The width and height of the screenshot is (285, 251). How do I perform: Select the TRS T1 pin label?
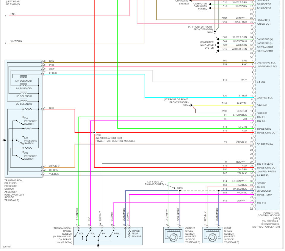[x=261, y=117]
